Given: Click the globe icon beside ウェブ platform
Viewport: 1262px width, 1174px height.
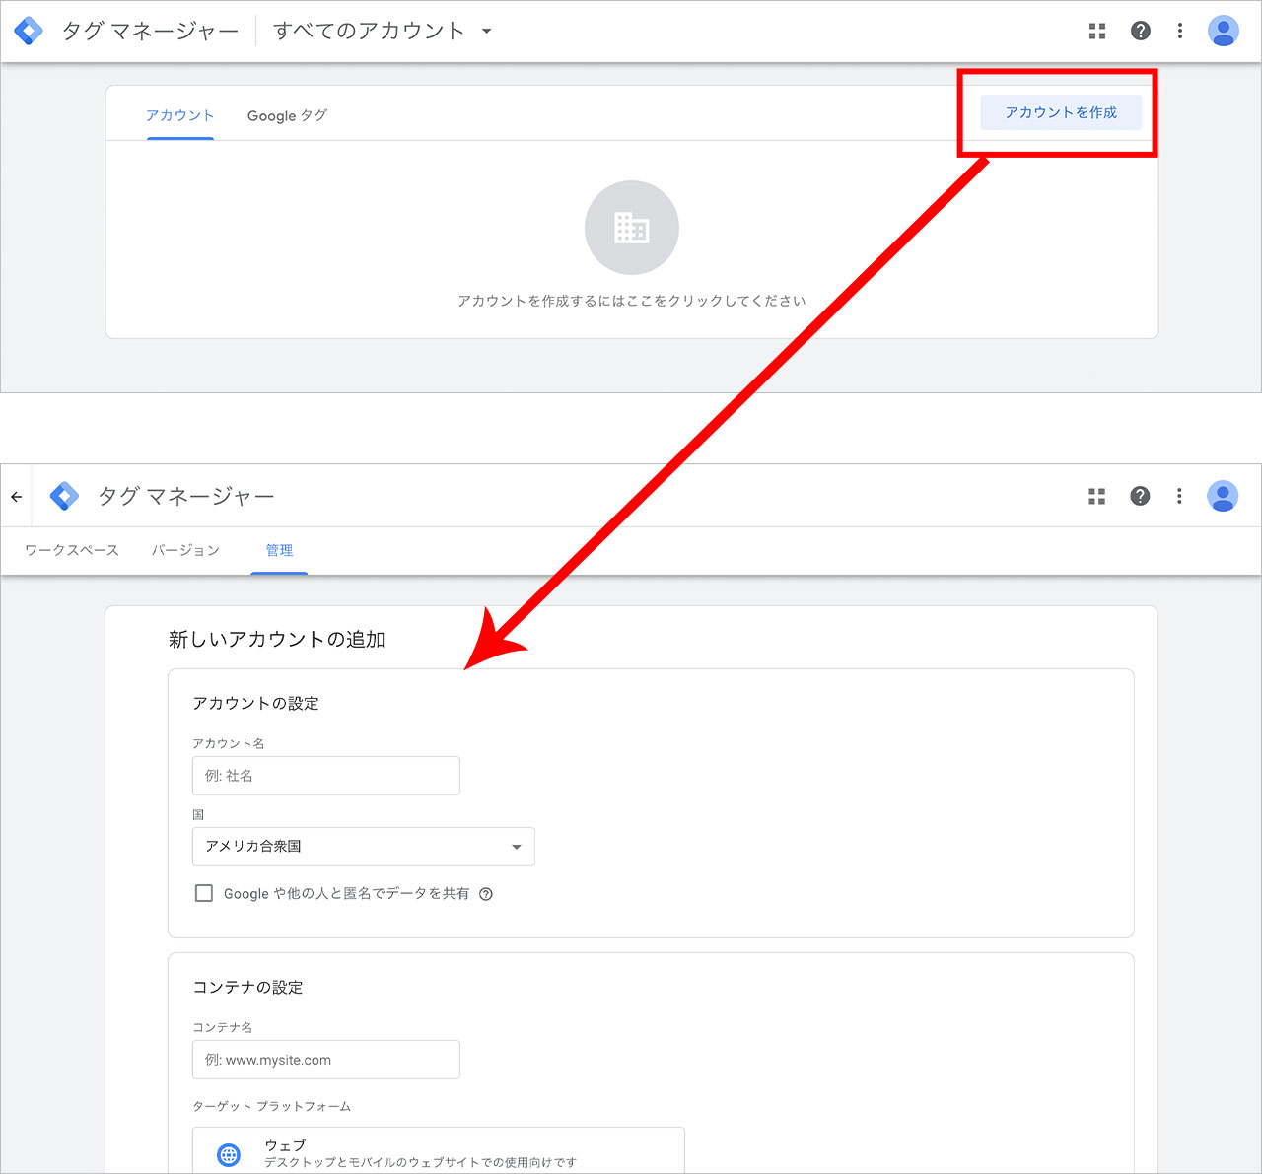Looking at the screenshot, I should click(x=229, y=1154).
